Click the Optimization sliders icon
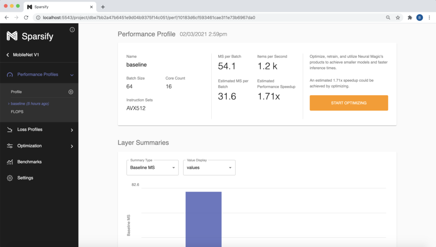436x247 pixels. point(10,146)
